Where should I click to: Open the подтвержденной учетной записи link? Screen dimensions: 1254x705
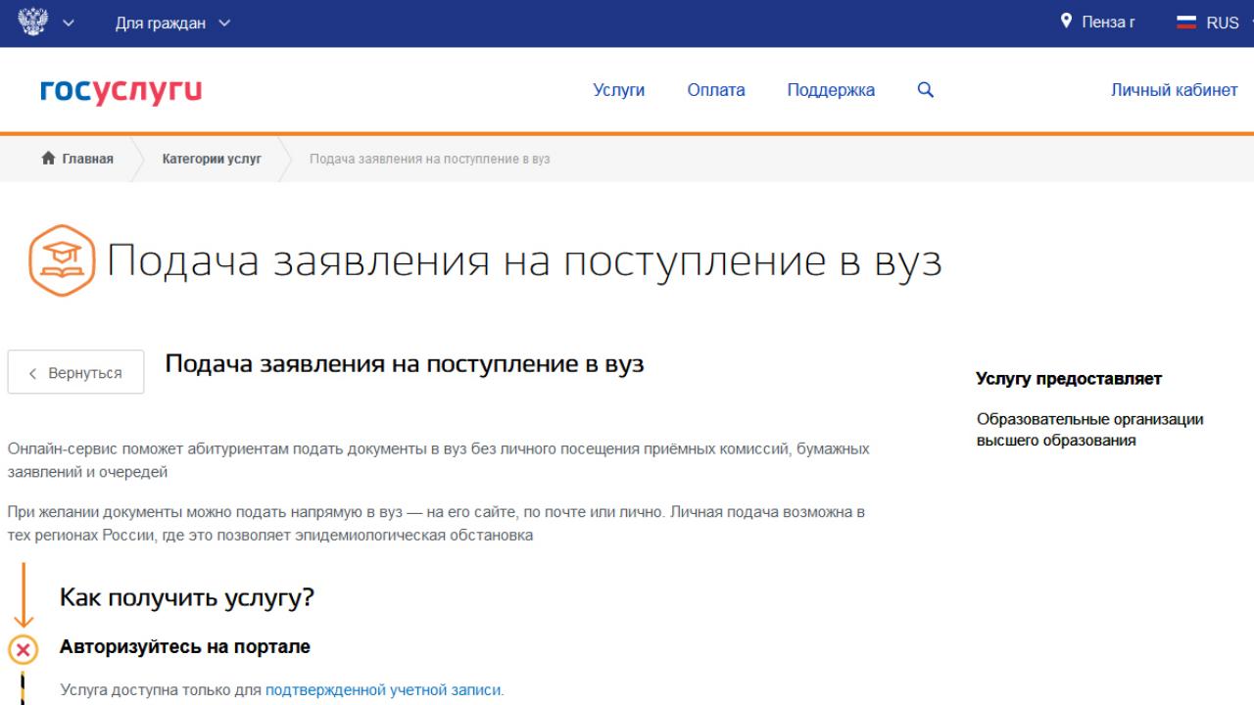pos(384,689)
